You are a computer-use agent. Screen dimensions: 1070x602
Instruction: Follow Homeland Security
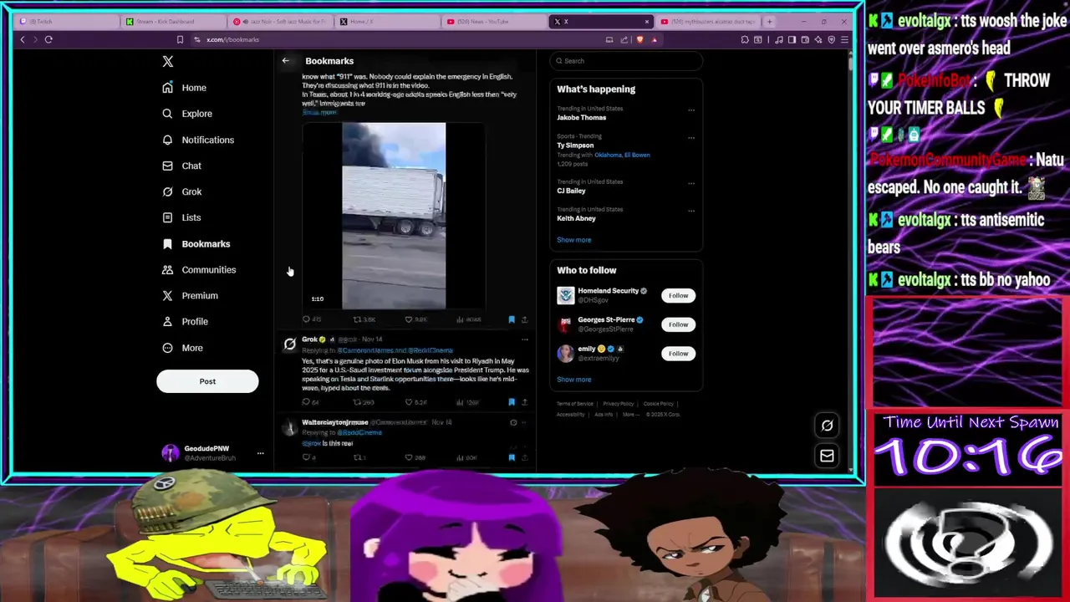click(678, 295)
